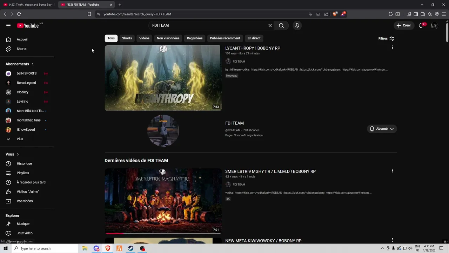Open the IShowSpeed subscription
449x253 pixels.
27,130
